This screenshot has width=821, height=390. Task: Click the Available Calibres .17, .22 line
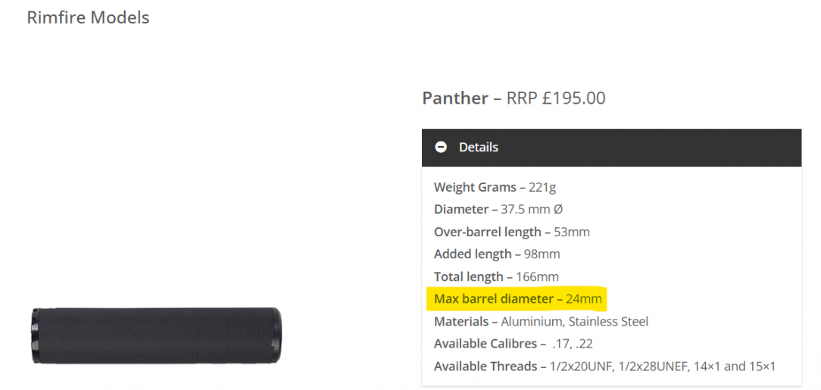pyautogui.click(x=514, y=344)
